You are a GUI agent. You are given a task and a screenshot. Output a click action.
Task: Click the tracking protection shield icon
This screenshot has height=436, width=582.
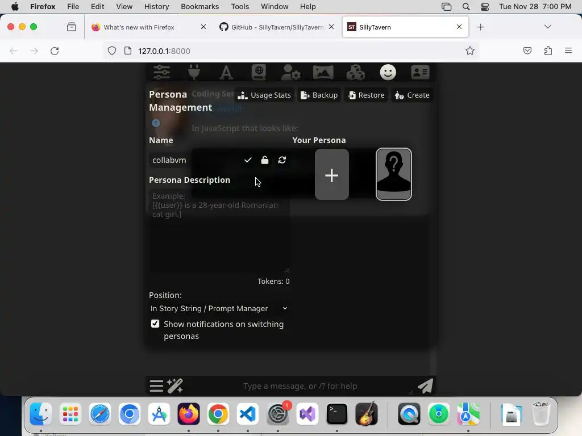click(112, 51)
